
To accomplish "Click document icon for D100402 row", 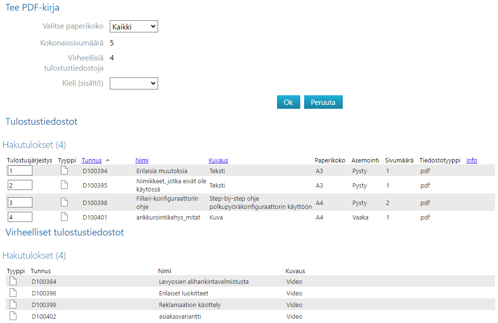I will click(13, 316).
